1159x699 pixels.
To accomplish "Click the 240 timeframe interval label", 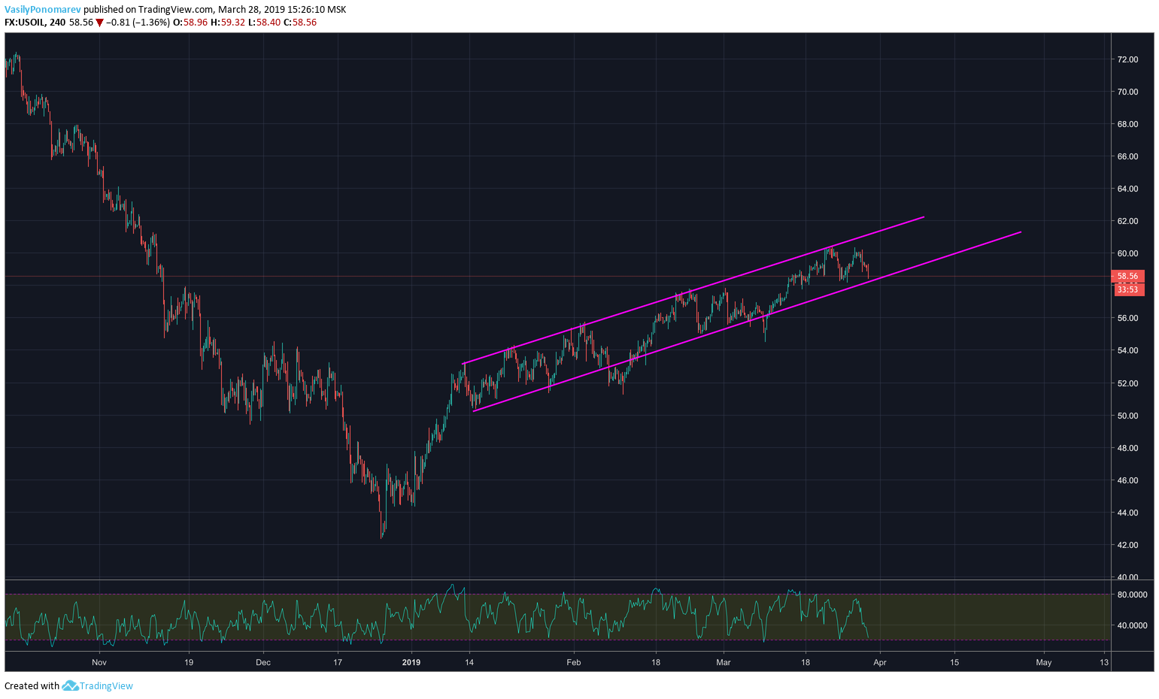I will coord(57,23).
